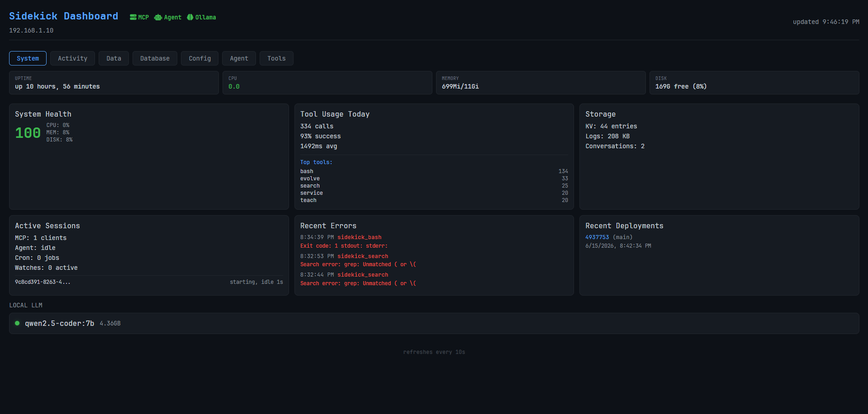Click the search row in Top tools

coord(434,186)
